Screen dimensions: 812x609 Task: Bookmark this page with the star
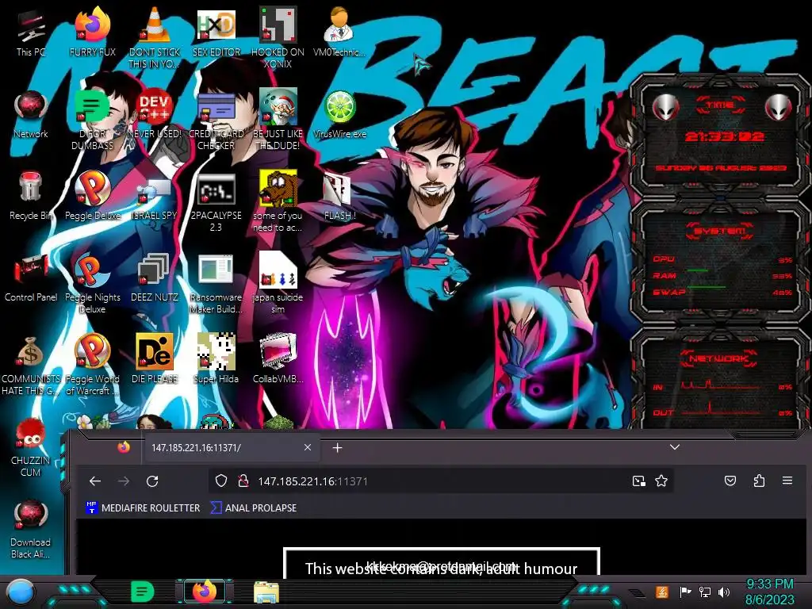[661, 481]
